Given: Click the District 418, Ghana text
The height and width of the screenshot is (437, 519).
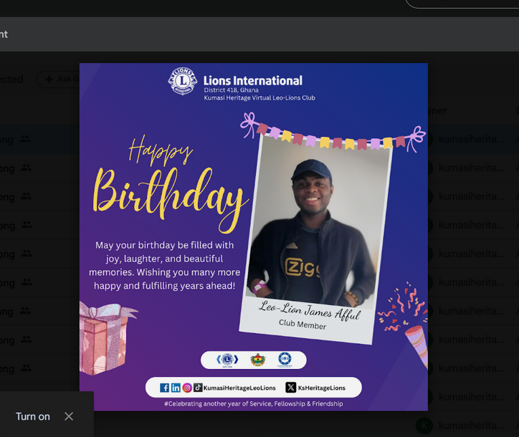Looking at the screenshot, I should click(x=231, y=90).
